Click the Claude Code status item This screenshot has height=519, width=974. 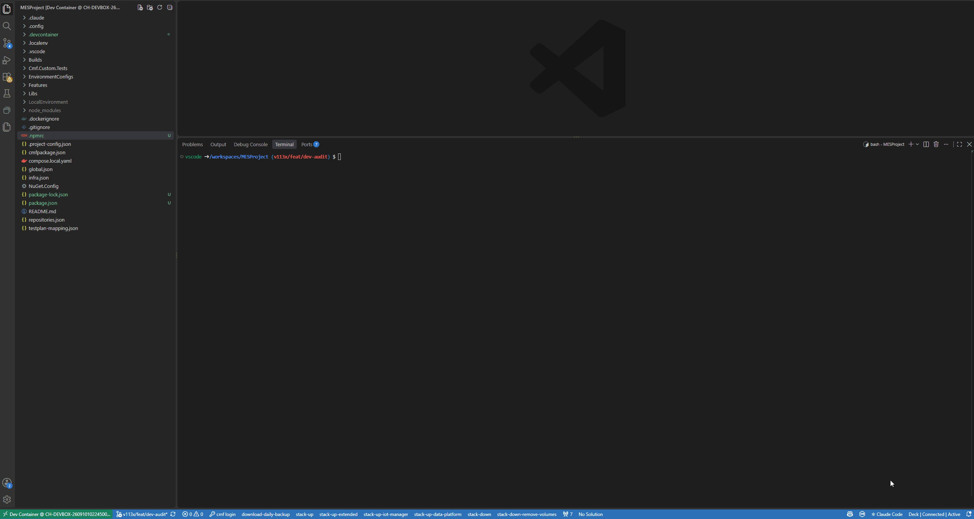(x=887, y=514)
